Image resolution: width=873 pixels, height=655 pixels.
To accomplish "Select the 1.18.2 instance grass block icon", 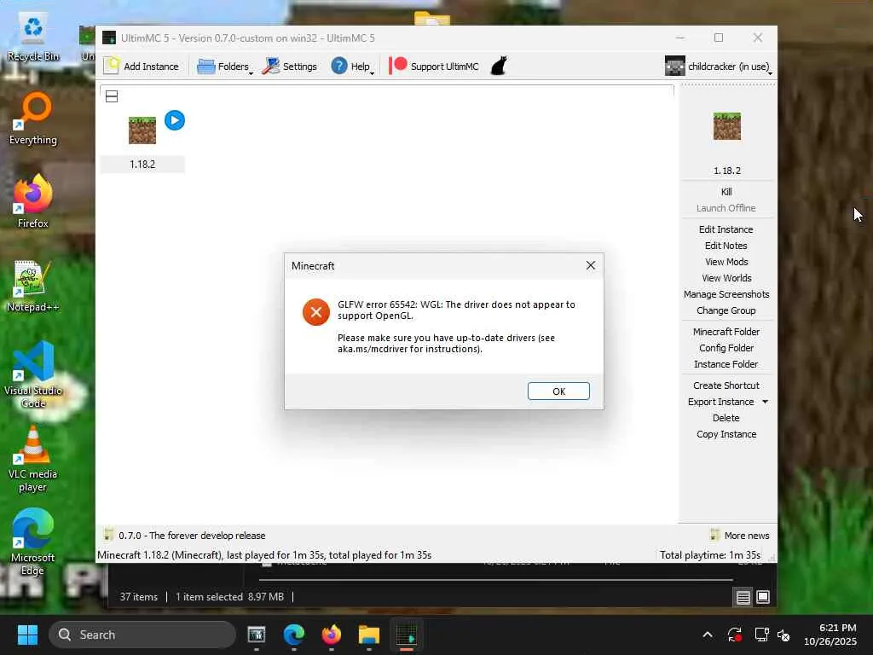I will (142, 130).
